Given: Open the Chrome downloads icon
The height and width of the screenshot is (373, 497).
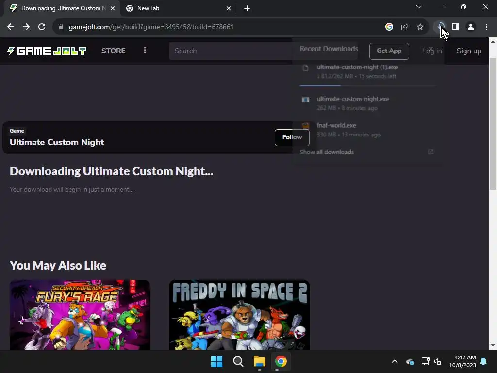Looking at the screenshot, I should tap(440, 27).
